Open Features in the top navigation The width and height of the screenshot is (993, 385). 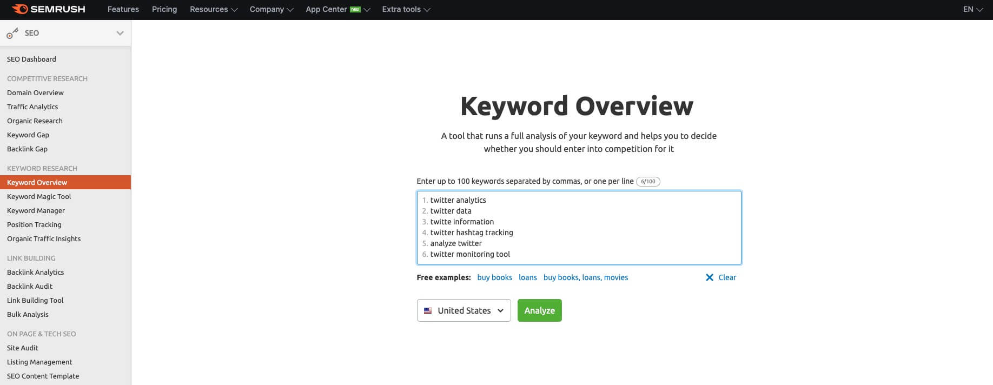[123, 9]
